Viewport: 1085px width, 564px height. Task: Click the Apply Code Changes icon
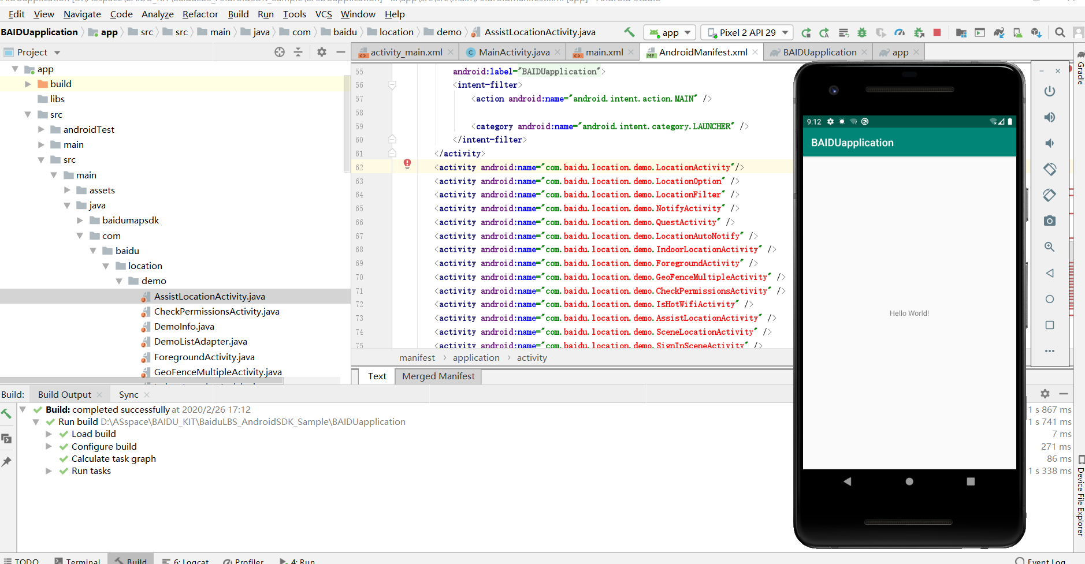click(x=844, y=32)
